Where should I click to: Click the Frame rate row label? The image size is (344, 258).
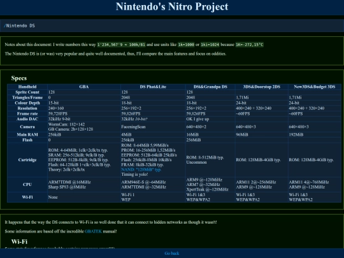pos(27,113)
